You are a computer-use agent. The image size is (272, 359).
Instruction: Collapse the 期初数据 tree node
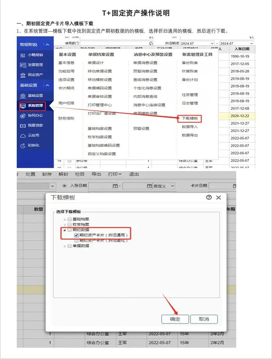(65, 230)
